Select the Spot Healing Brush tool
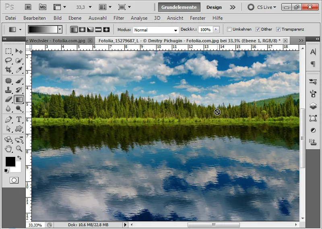The image size is (322, 229). pyautogui.click(x=8, y=81)
